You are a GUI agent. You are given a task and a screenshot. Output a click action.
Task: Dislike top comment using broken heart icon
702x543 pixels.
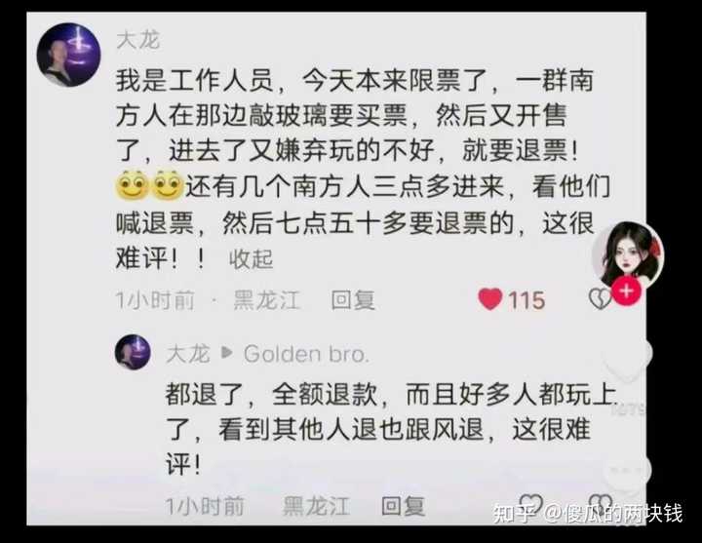point(600,299)
